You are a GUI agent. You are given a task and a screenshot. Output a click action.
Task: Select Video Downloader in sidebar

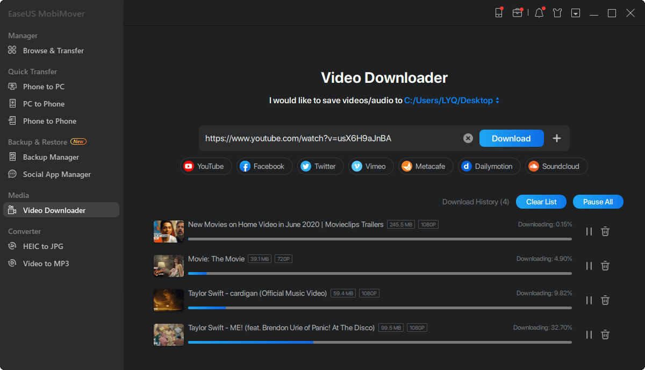pos(61,210)
